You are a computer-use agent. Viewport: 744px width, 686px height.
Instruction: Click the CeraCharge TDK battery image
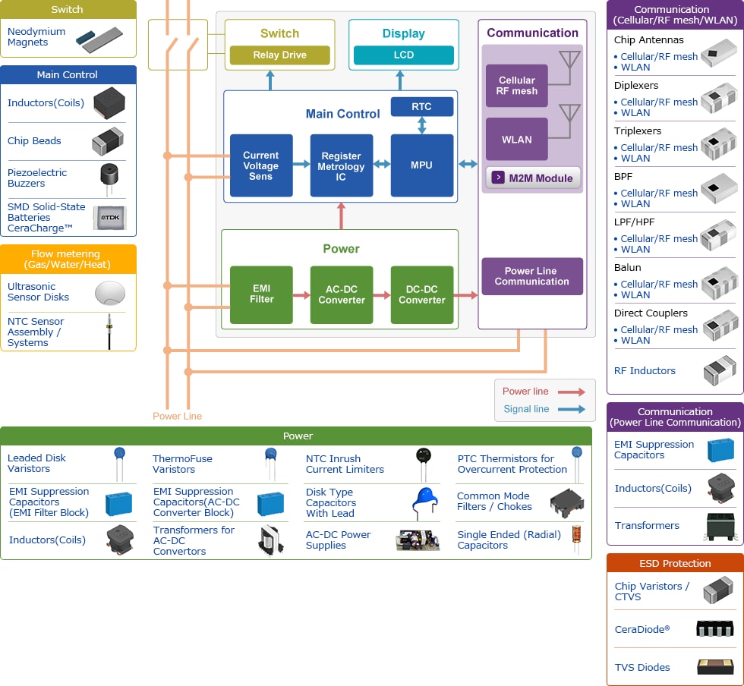coord(109,218)
